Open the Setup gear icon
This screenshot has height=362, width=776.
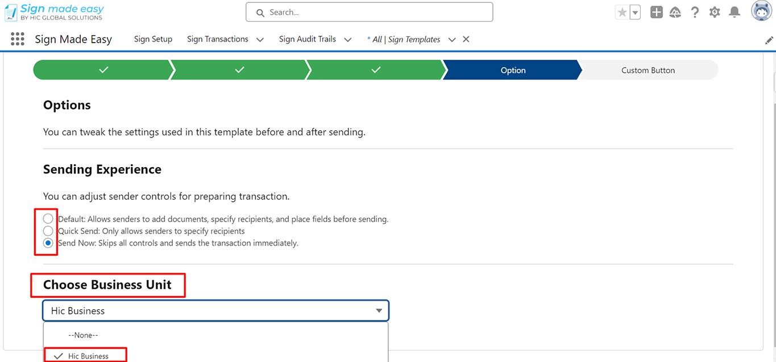(715, 12)
